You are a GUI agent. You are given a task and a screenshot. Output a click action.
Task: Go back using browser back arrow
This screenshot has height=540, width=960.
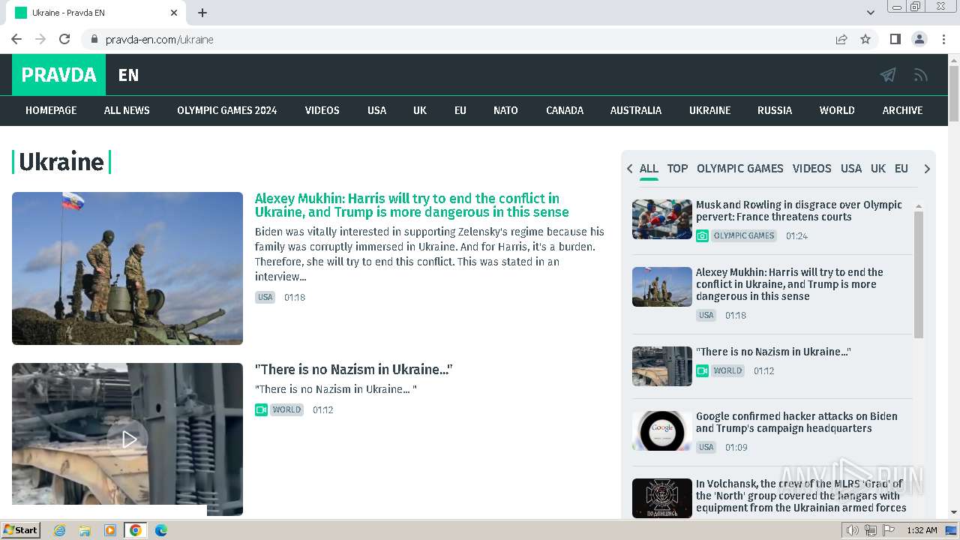pos(16,39)
